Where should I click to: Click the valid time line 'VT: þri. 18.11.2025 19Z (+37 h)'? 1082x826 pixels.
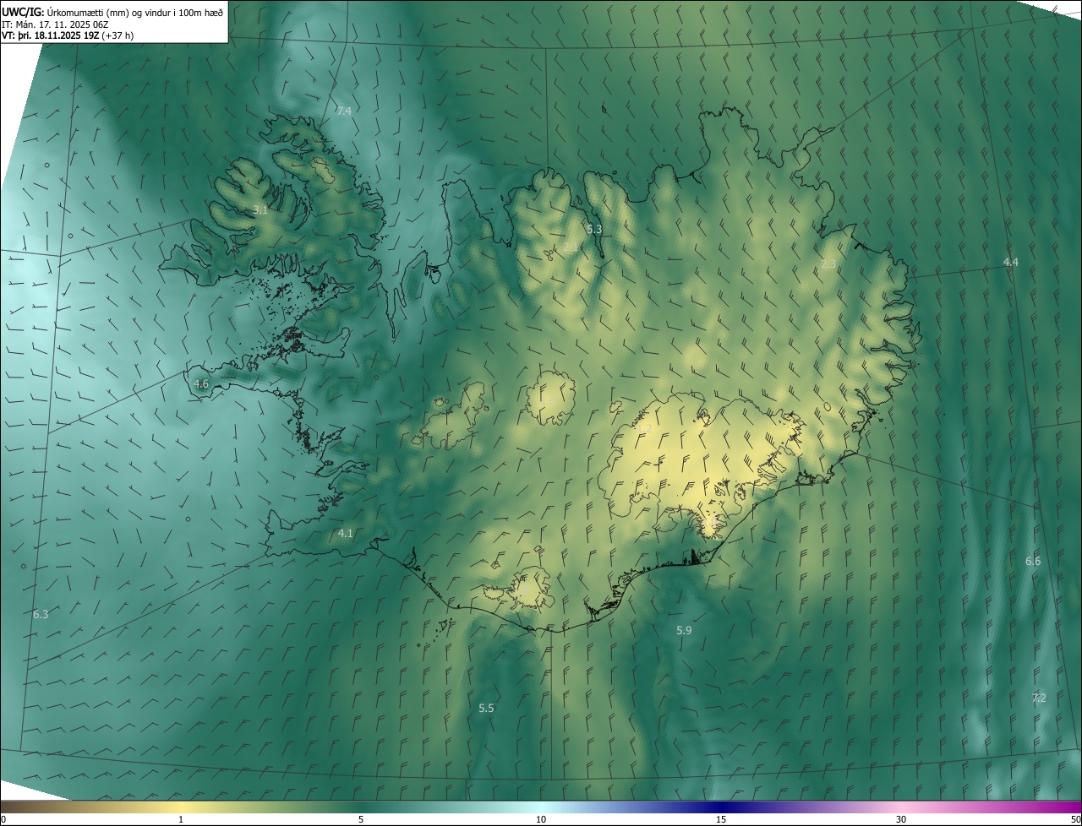[x=68, y=35]
